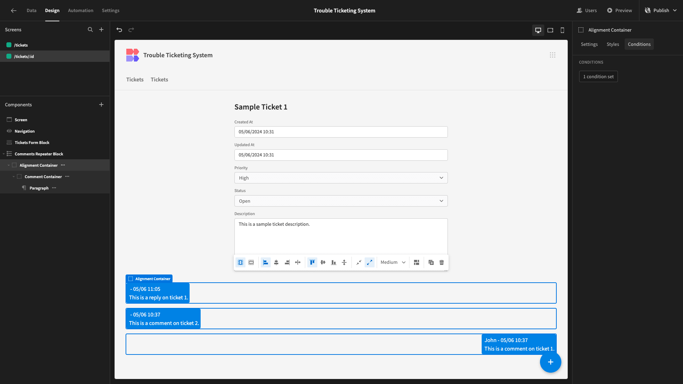The image size is (683, 384).
Task: Collapse the Alignment Container tree node
Action: click(x=9, y=165)
